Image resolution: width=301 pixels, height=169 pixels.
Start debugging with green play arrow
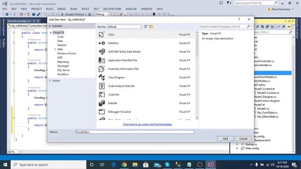[63, 14]
